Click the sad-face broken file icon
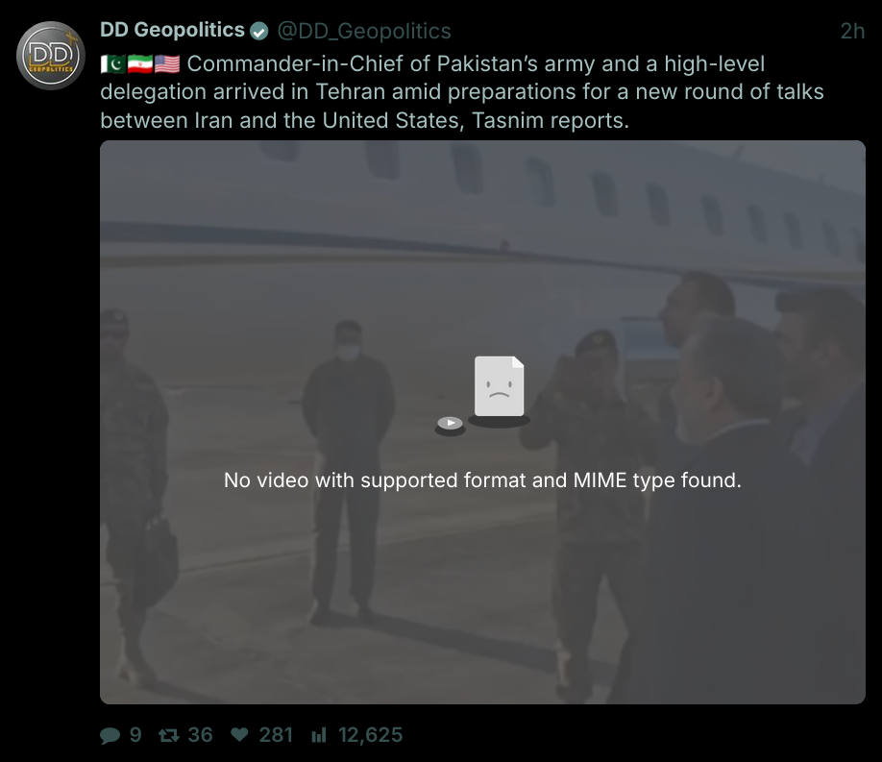Viewport: 882px width, 762px height. (499, 387)
